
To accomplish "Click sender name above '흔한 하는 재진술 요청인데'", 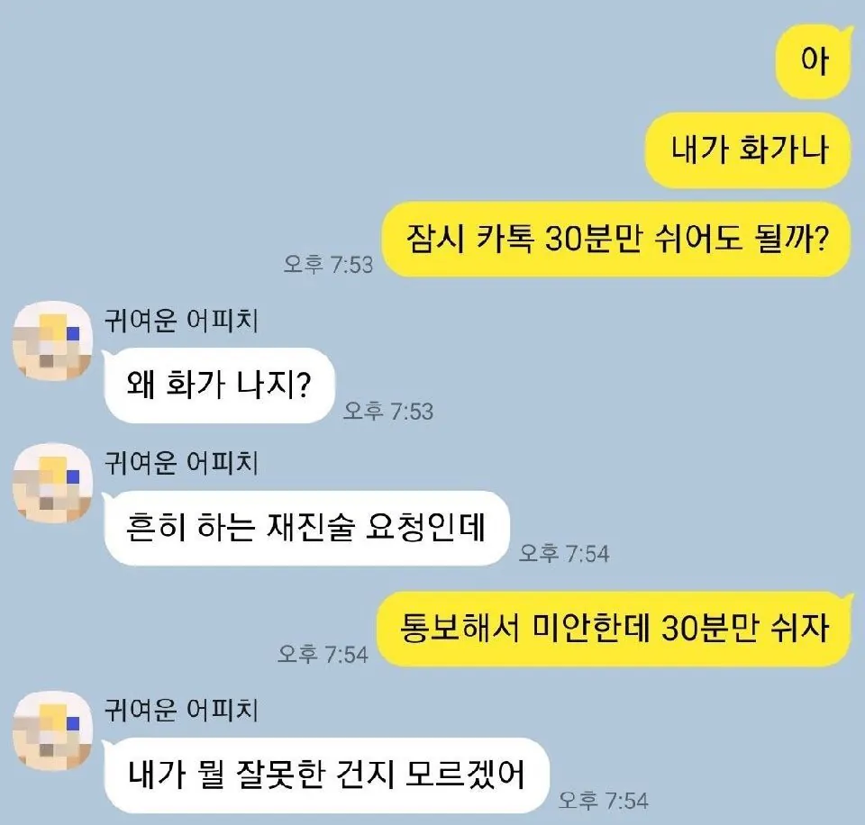I will click(x=181, y=463).
